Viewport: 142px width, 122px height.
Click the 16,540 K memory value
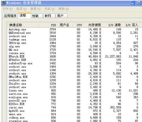pyautogui.click(x=95, y=50)
